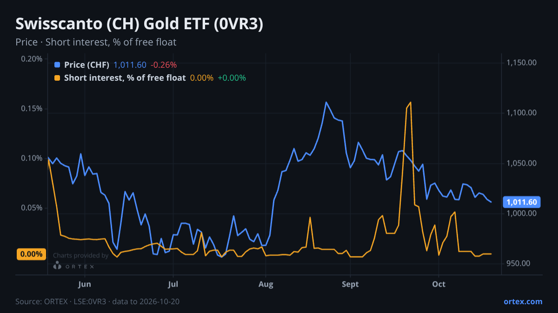The image size is (558, 313).
Task: Click the 0.20% left axis label
Action: (32, 59)
